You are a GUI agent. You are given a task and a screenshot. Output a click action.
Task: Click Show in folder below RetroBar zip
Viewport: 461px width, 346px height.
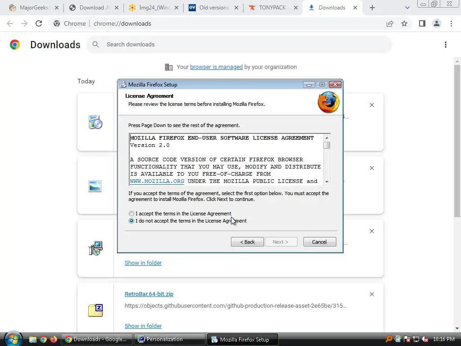tap(143, 326)
